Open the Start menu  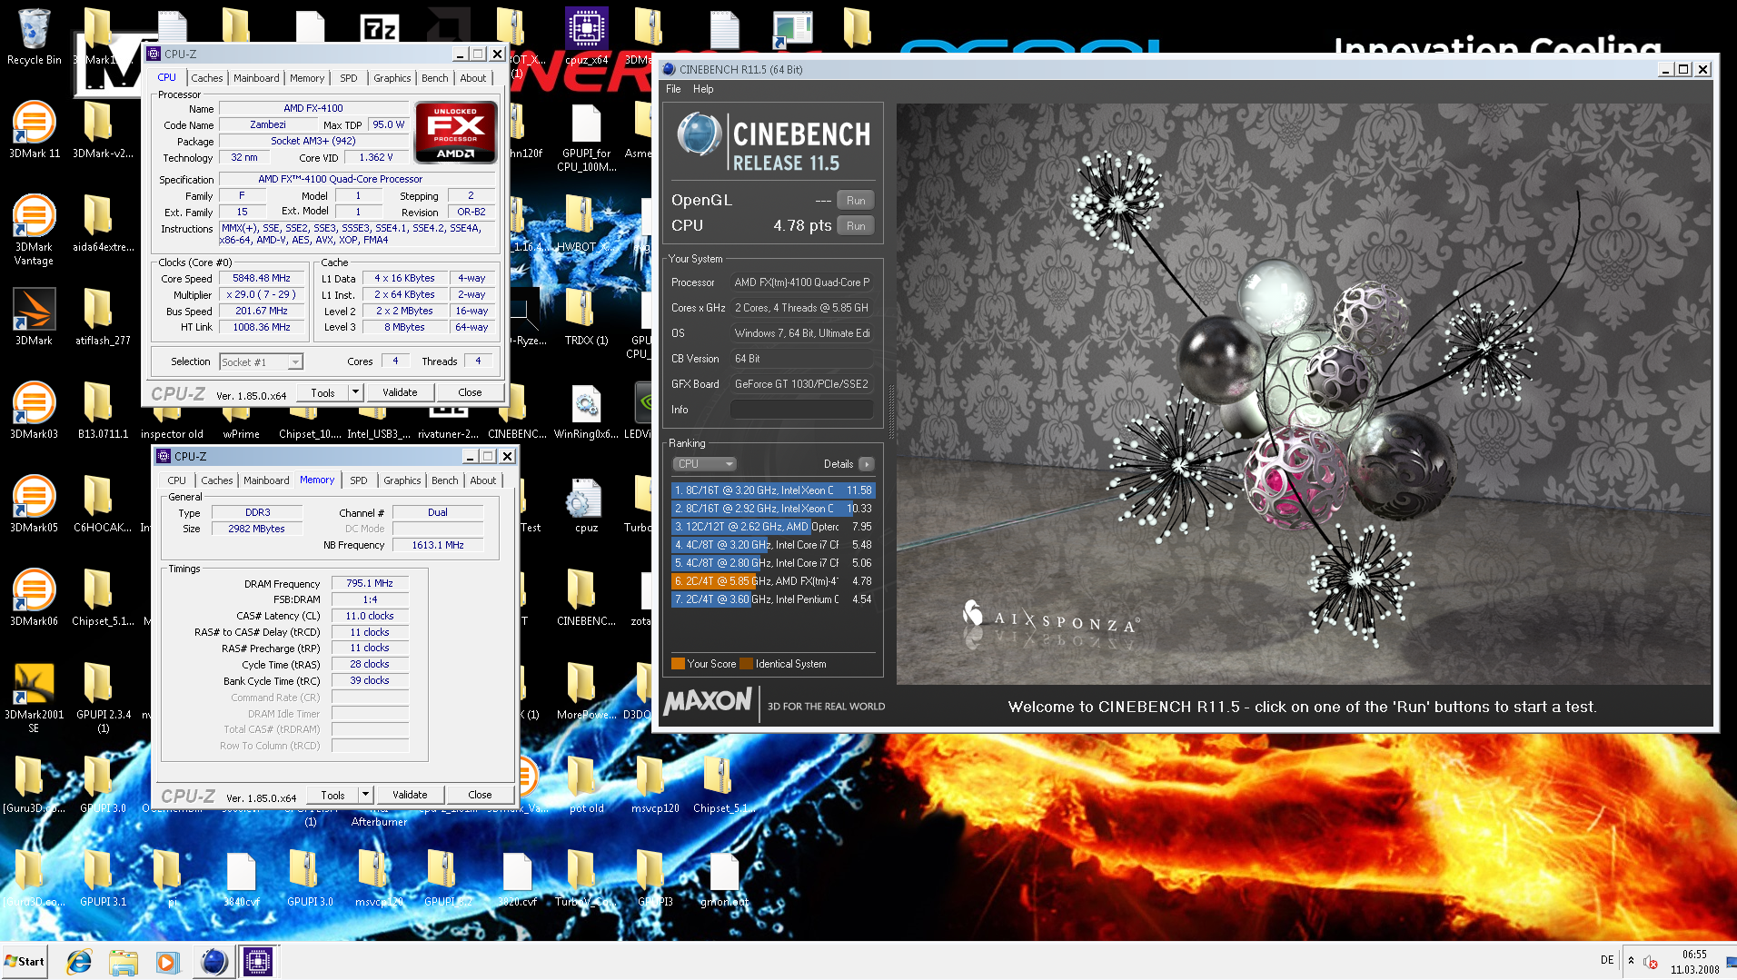(x=25, y=961)
